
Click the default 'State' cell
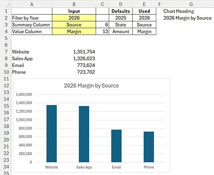click(x=121, y=25)
